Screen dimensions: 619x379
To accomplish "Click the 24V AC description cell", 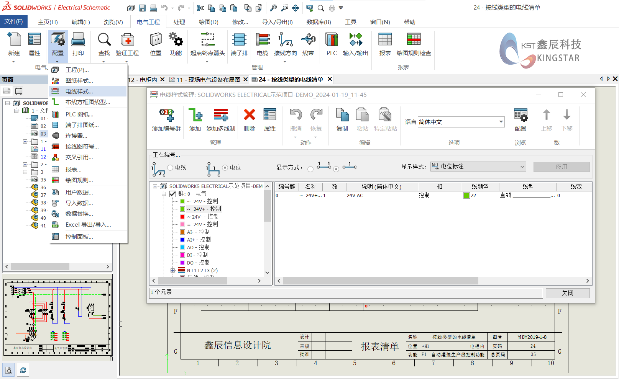I will pyautogui.click(x=355, y=195).
